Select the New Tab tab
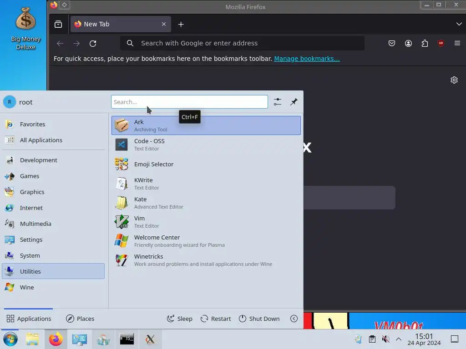Viewport: 466px width, 349px height. (x=121, y=24)
